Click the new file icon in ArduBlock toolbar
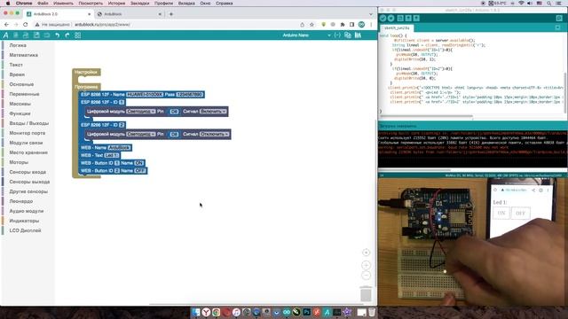 coord(16,35)
